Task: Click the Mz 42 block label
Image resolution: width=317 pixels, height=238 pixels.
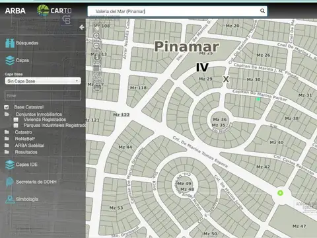Action: tap(263, 167)
